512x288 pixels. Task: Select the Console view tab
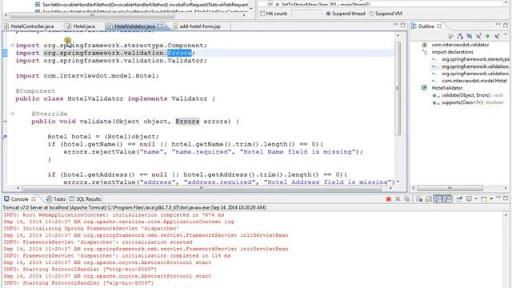(x=19, y=199)
